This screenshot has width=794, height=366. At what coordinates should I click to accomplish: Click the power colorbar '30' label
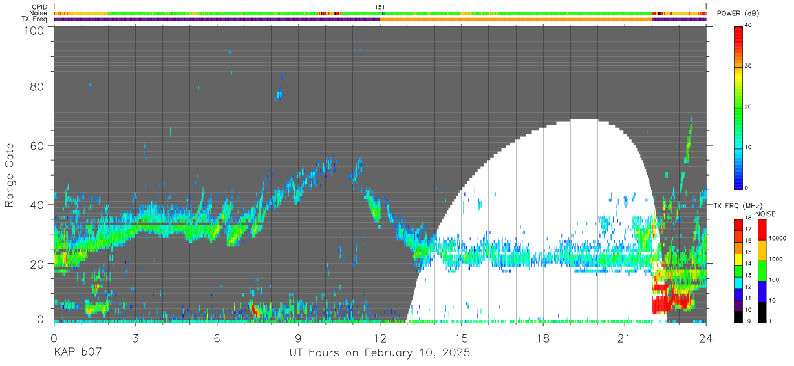click(x=747, y=66)
